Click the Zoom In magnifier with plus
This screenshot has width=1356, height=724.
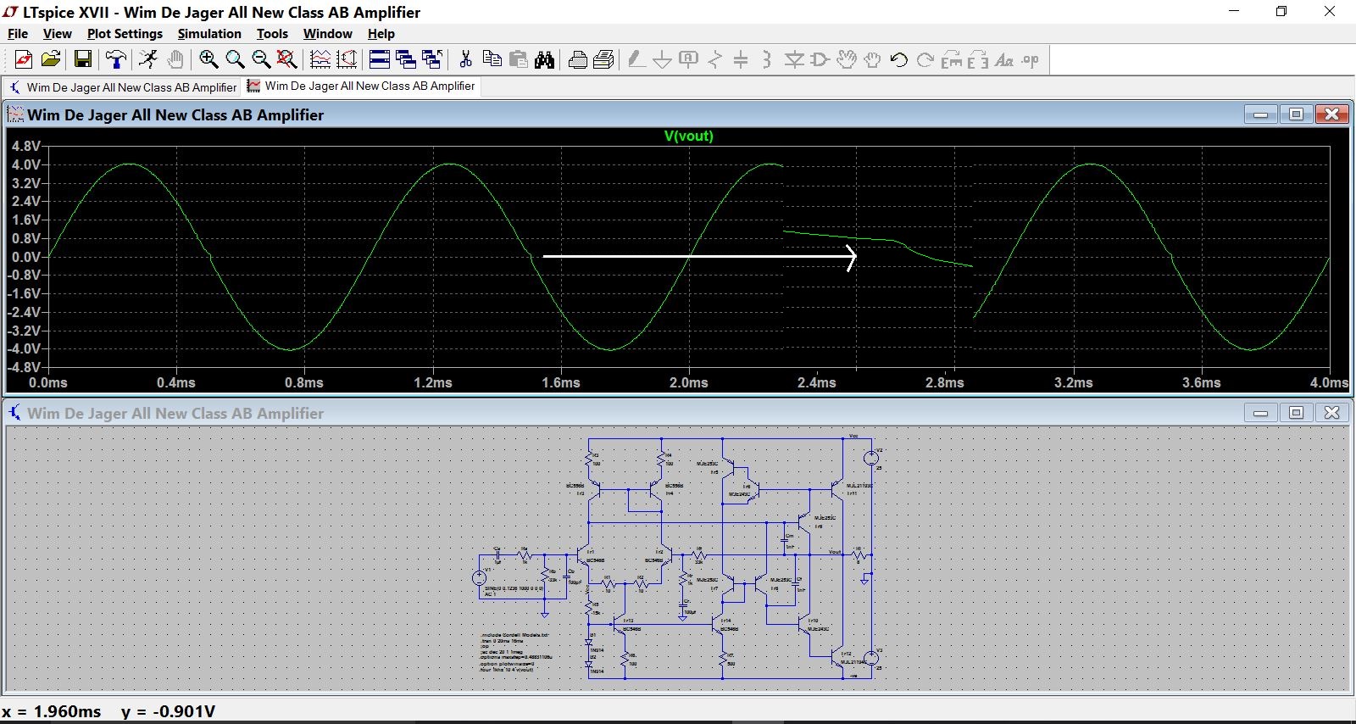click(208, 59)
